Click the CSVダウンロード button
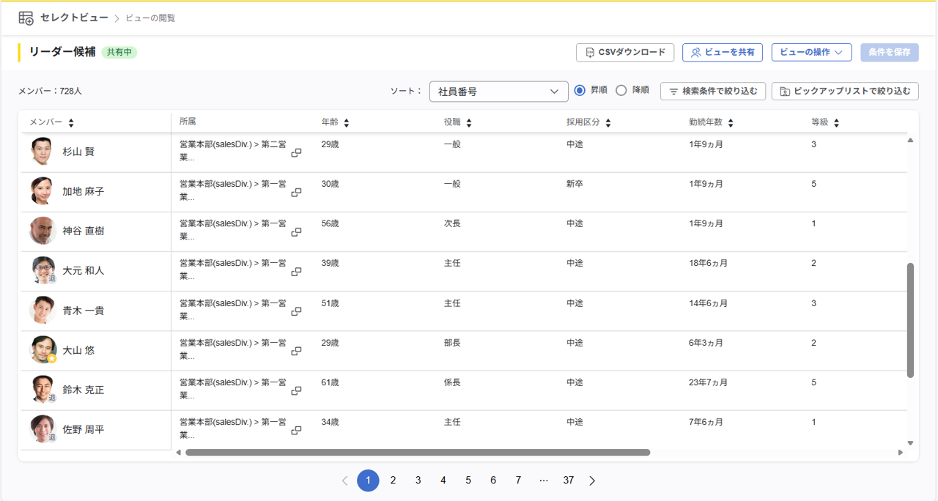Screen dimensions: 938x501 pyautogui.click(x=625, y=53)
